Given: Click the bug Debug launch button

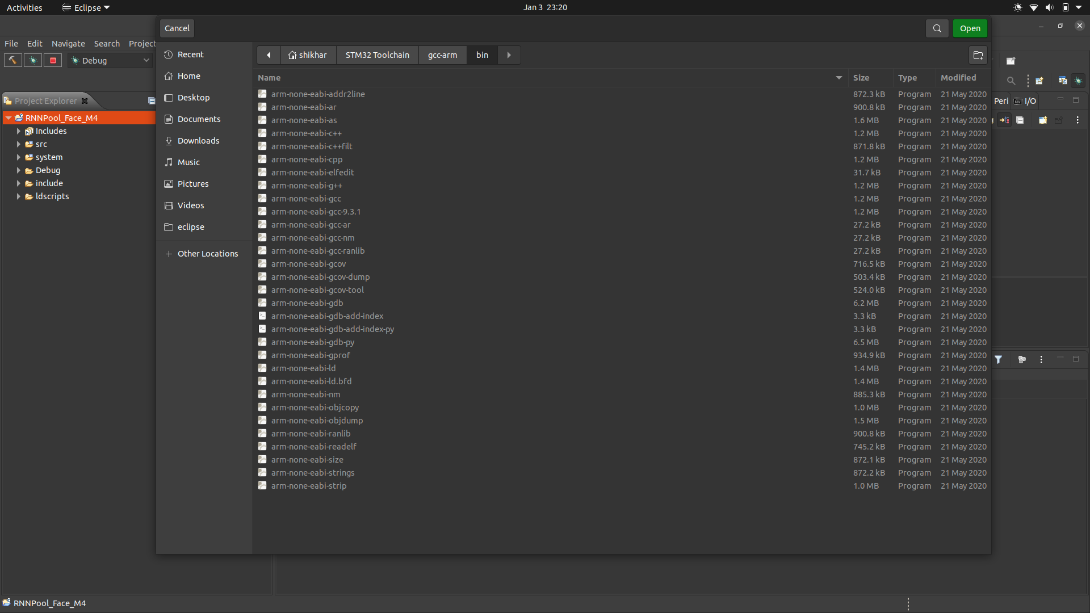Looking at the screenshot, I should coord(33,60).
